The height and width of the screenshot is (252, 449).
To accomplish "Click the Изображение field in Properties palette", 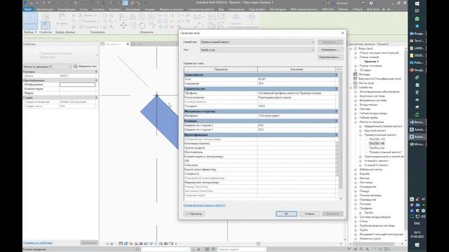I will (77, 85).
